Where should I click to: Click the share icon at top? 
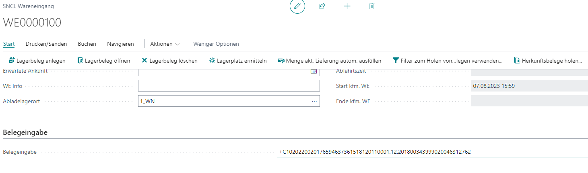coord(322,6)
